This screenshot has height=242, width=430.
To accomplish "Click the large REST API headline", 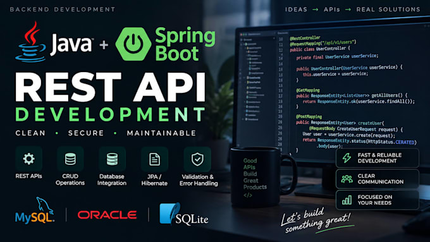I will [x=110, y=87].
